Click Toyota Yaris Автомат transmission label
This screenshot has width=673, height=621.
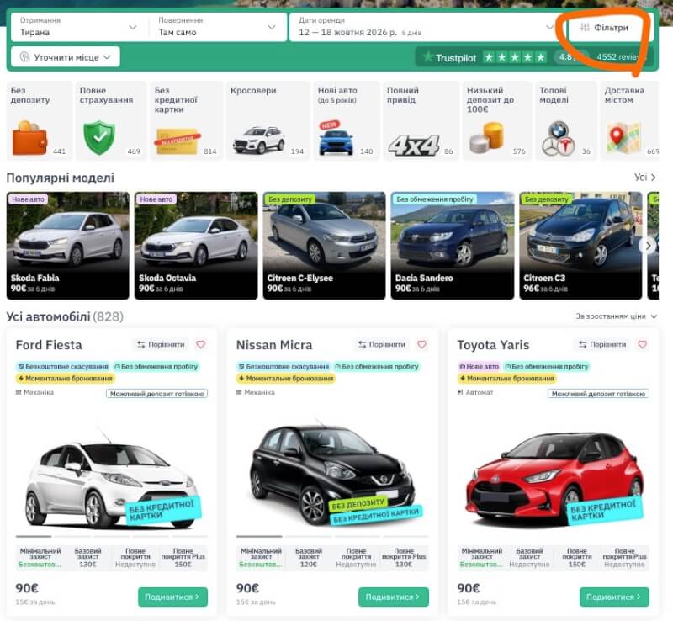tap(475, 392)
